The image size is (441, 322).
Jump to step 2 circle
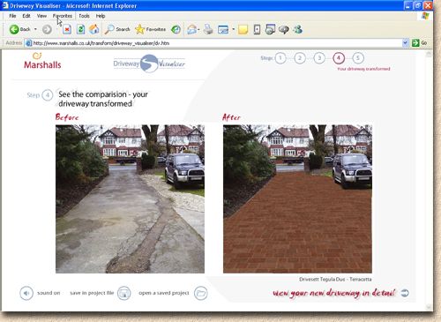click(300, 58)
